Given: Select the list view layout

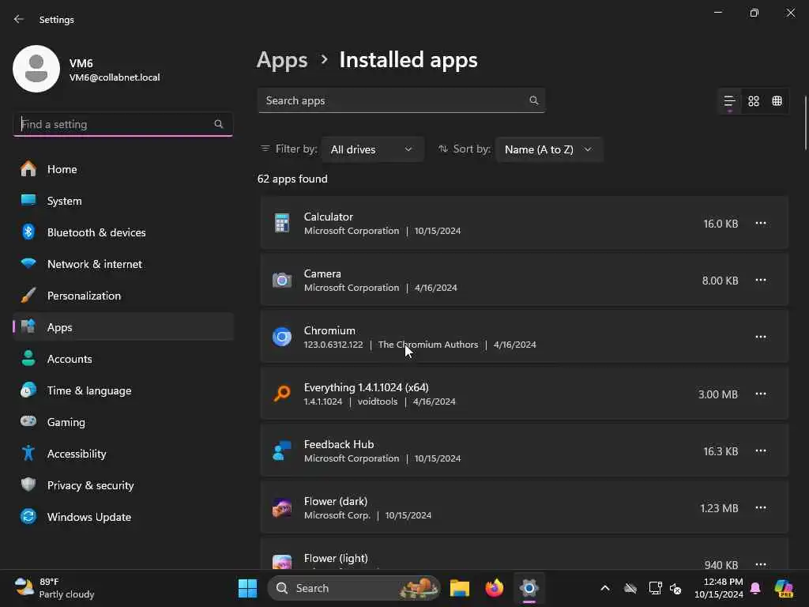Looking at the screenshot, I should (729, 101).
